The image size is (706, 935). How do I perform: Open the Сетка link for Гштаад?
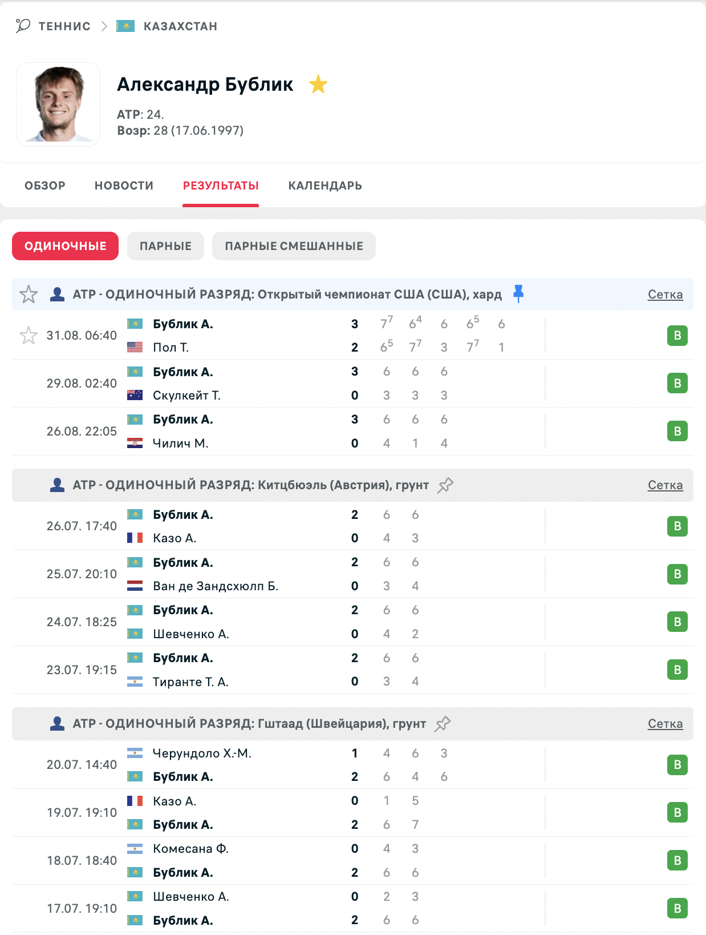pos(665,724)
